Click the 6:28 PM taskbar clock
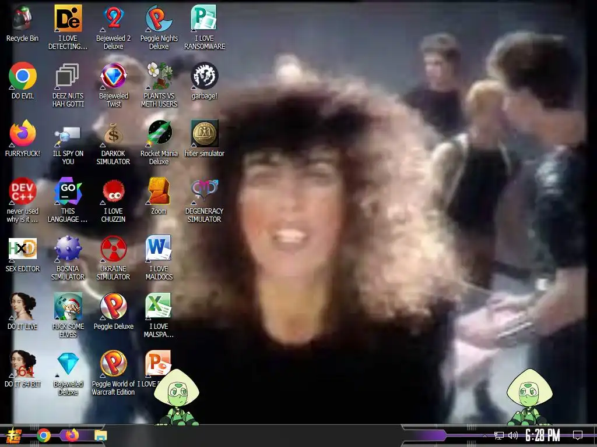The width and height of the screenshot is (597, 447). tap(543, 435)
